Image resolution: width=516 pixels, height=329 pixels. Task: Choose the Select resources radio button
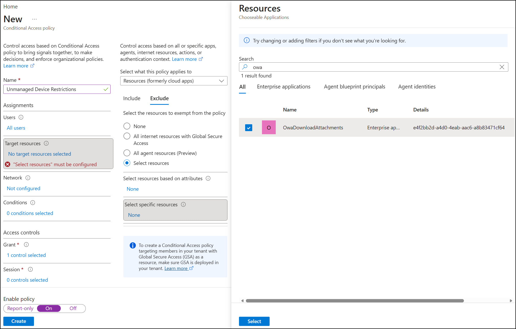(x=127, y=163)
